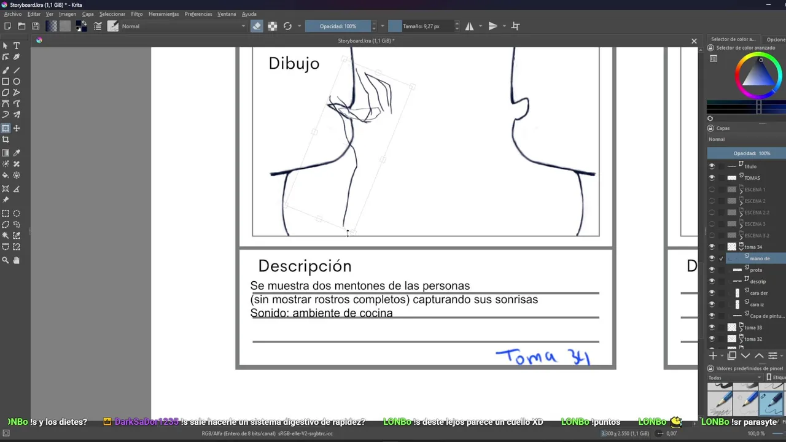Hide the toma 34 layer

712,247
